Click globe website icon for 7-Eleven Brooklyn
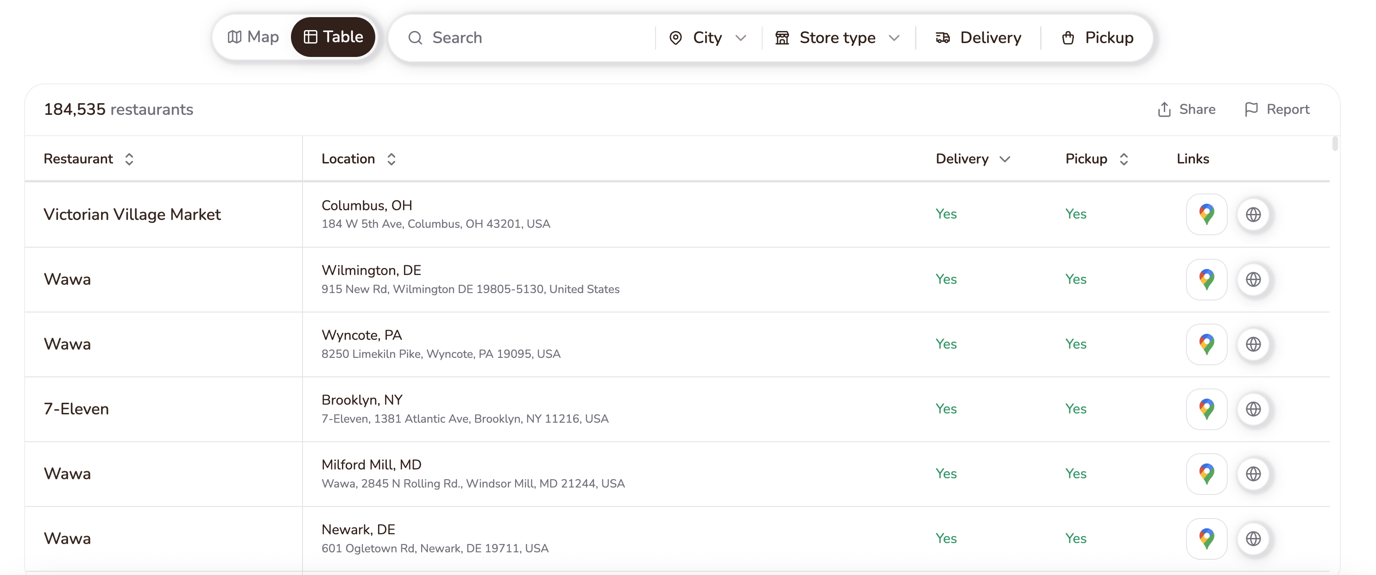This screenshot has width=1376, height=575. point(1253,409)
